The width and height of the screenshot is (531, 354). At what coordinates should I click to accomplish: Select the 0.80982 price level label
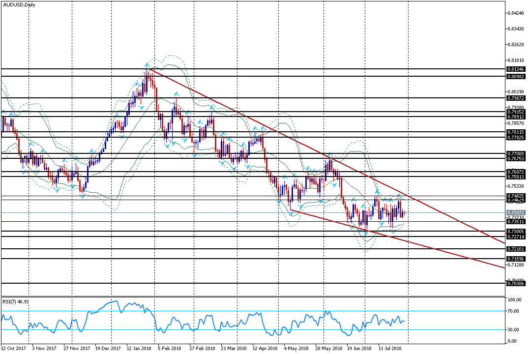[x=516, y=77]
